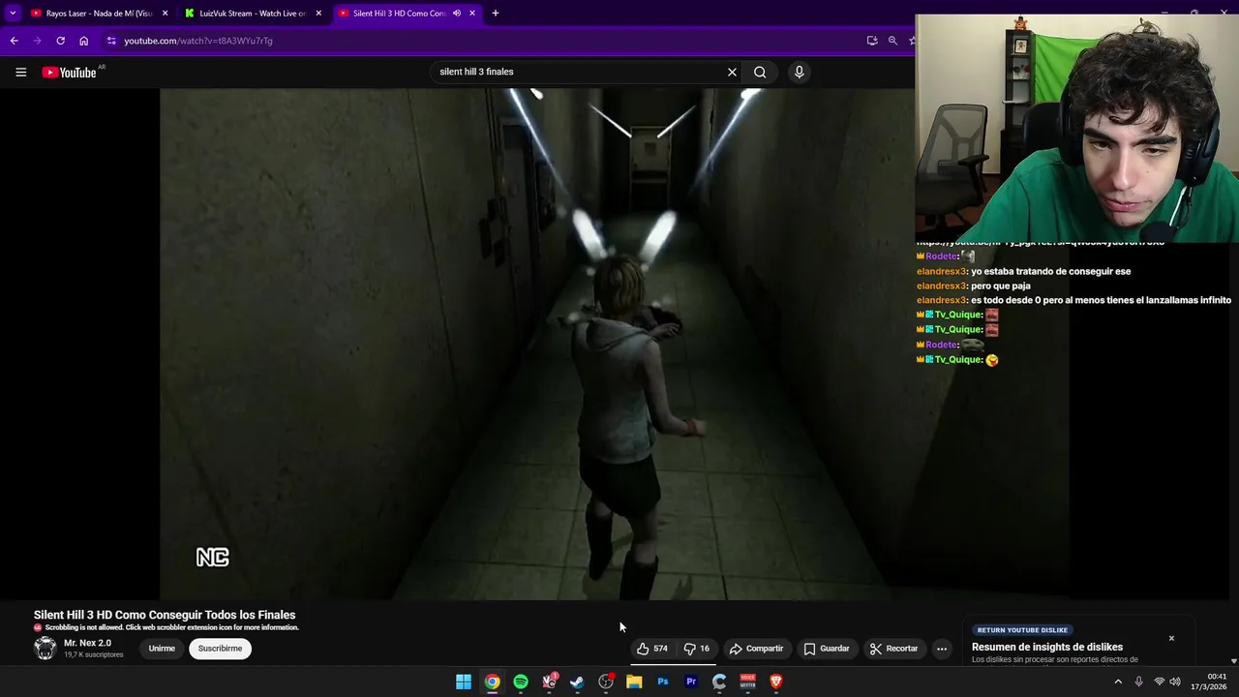Click the video title text
The image size is (1239, 697).
tap(165, 615)
